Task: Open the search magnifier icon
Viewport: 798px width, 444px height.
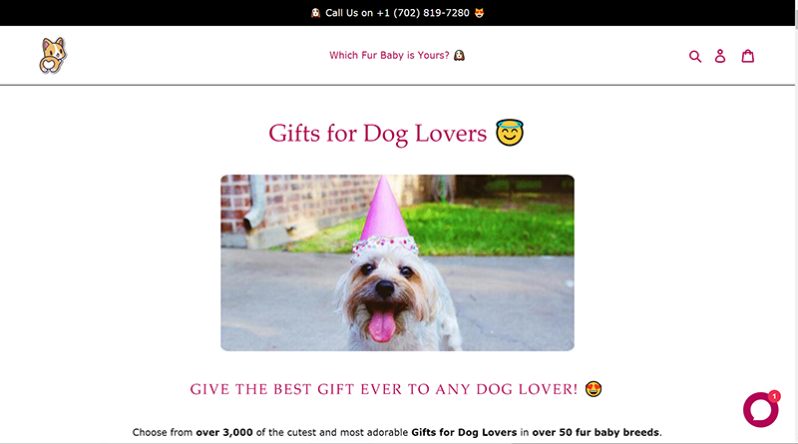Action: [x=695, y=56]
